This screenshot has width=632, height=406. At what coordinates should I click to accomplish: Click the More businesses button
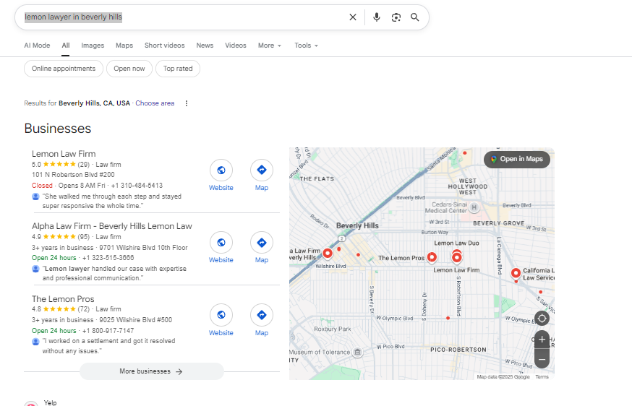coord(152,371)
